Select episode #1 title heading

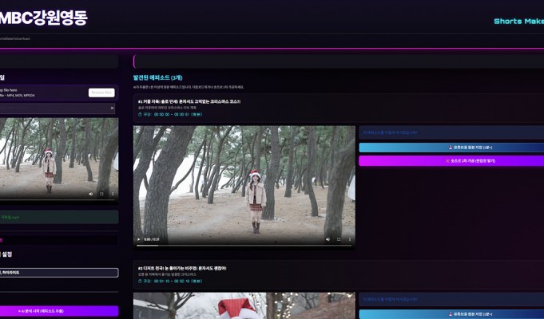(189, 101)
